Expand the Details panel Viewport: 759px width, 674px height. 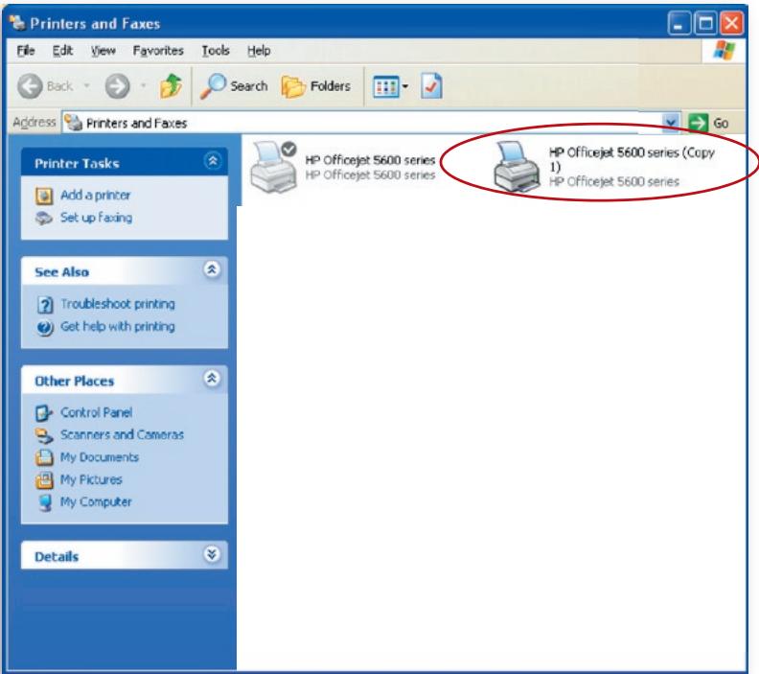[x=212, y=554]
